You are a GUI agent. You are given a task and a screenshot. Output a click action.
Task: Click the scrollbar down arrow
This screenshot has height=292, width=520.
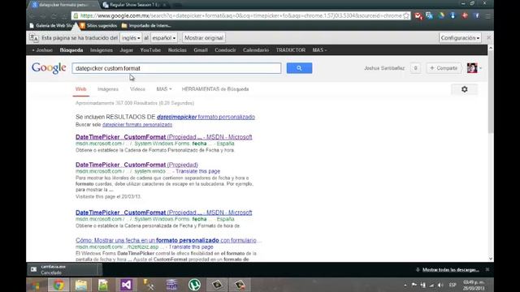491,259
